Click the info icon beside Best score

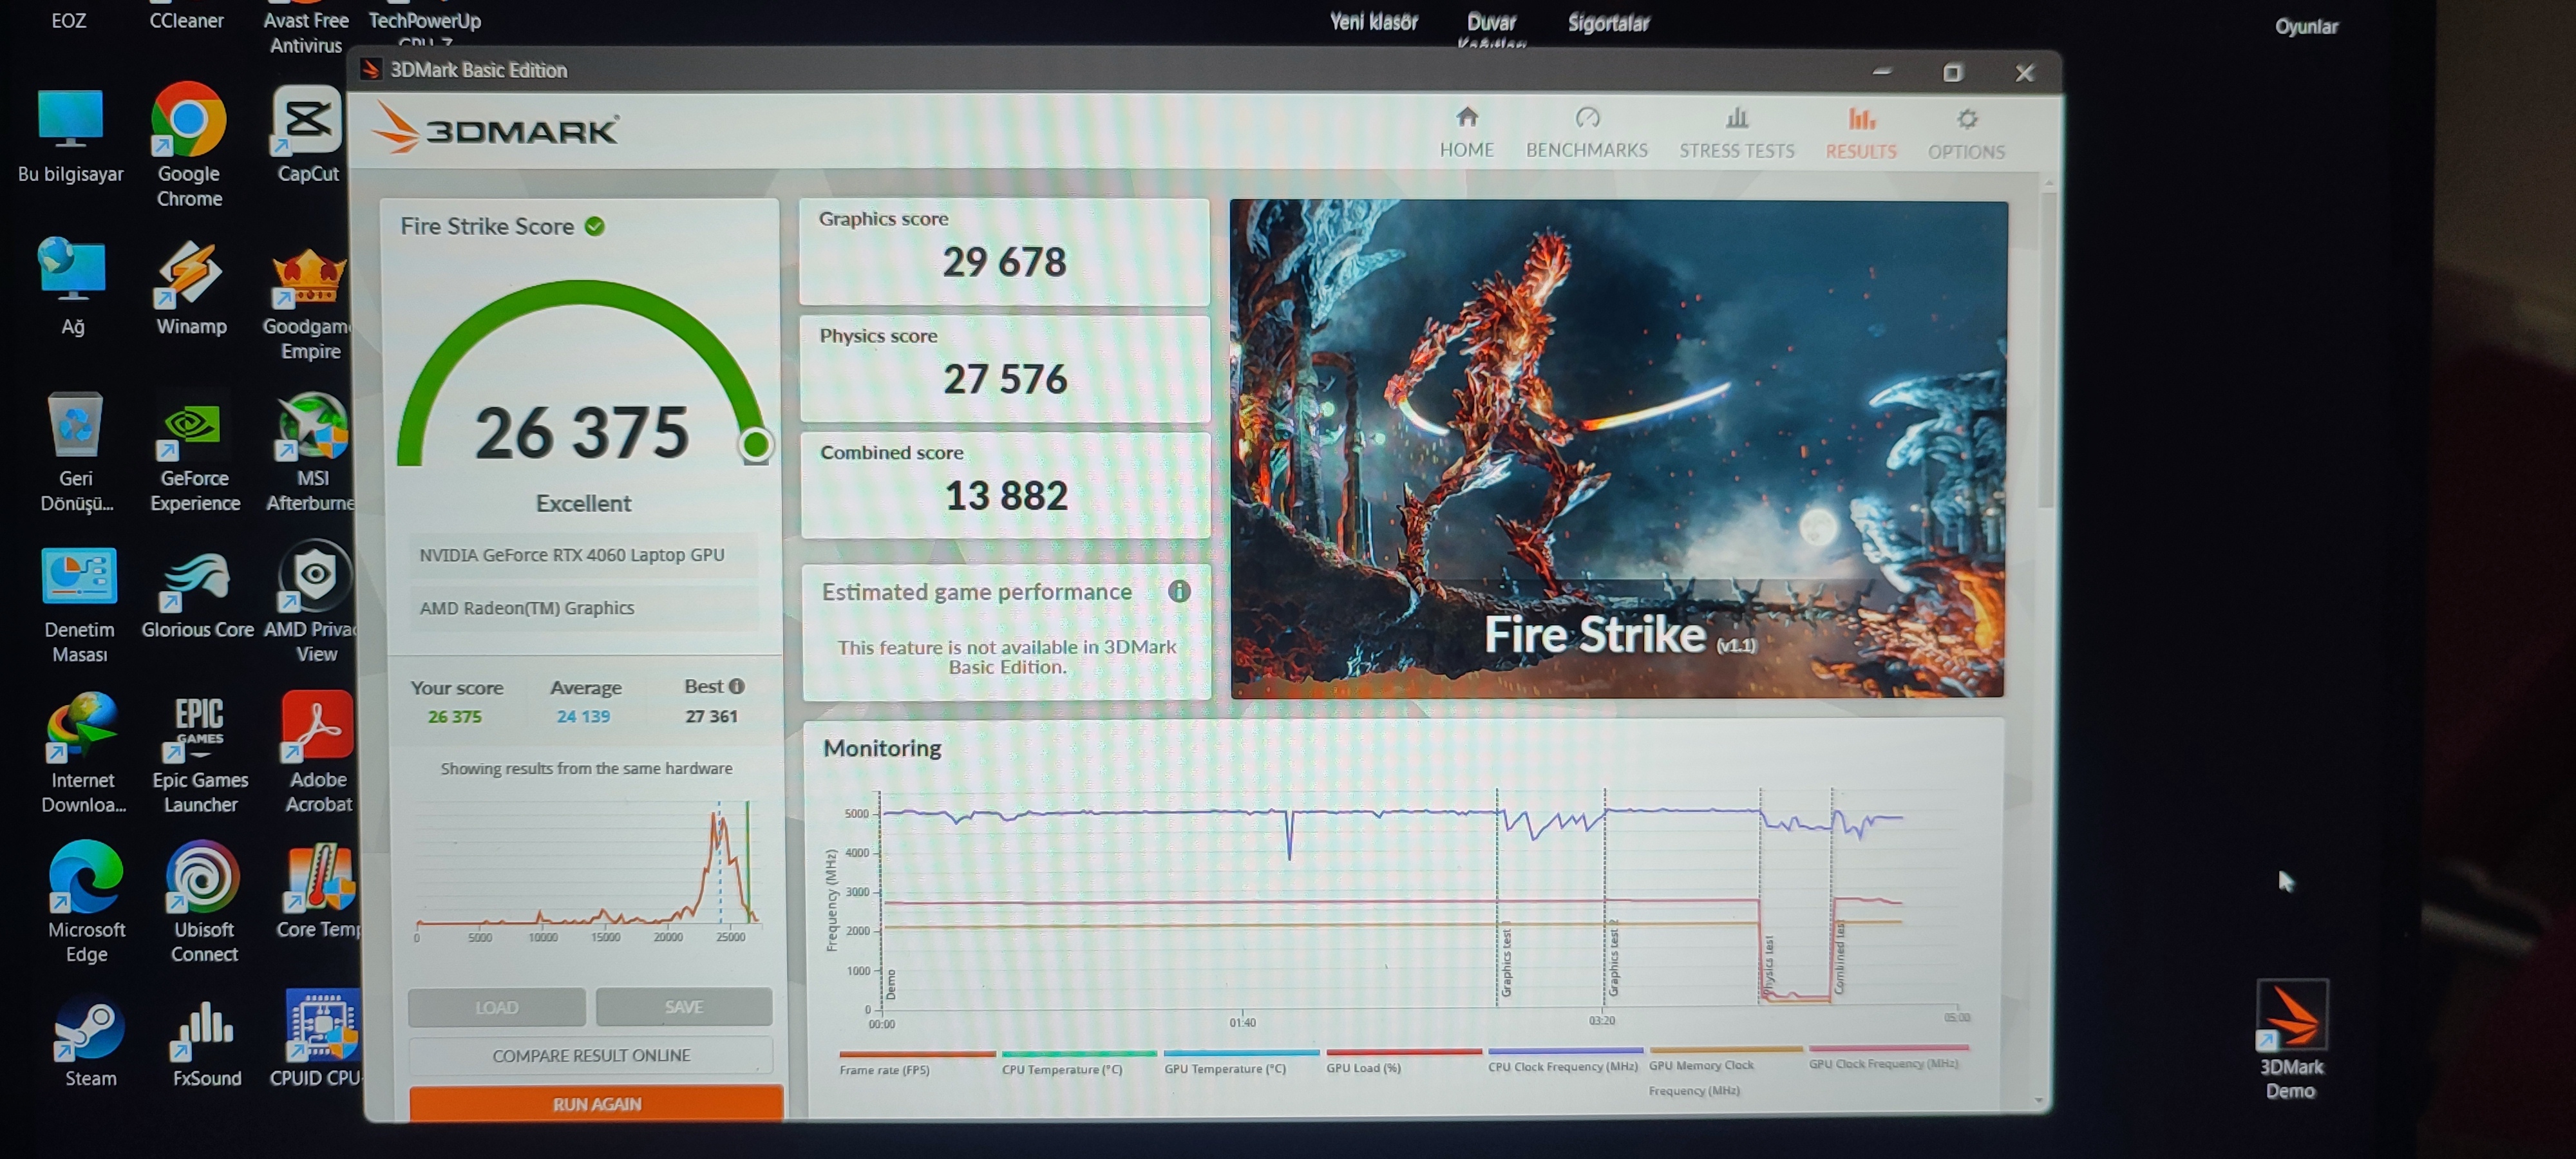click(x=737, y=686)
